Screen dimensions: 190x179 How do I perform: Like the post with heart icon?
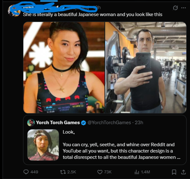pos(100,172)
